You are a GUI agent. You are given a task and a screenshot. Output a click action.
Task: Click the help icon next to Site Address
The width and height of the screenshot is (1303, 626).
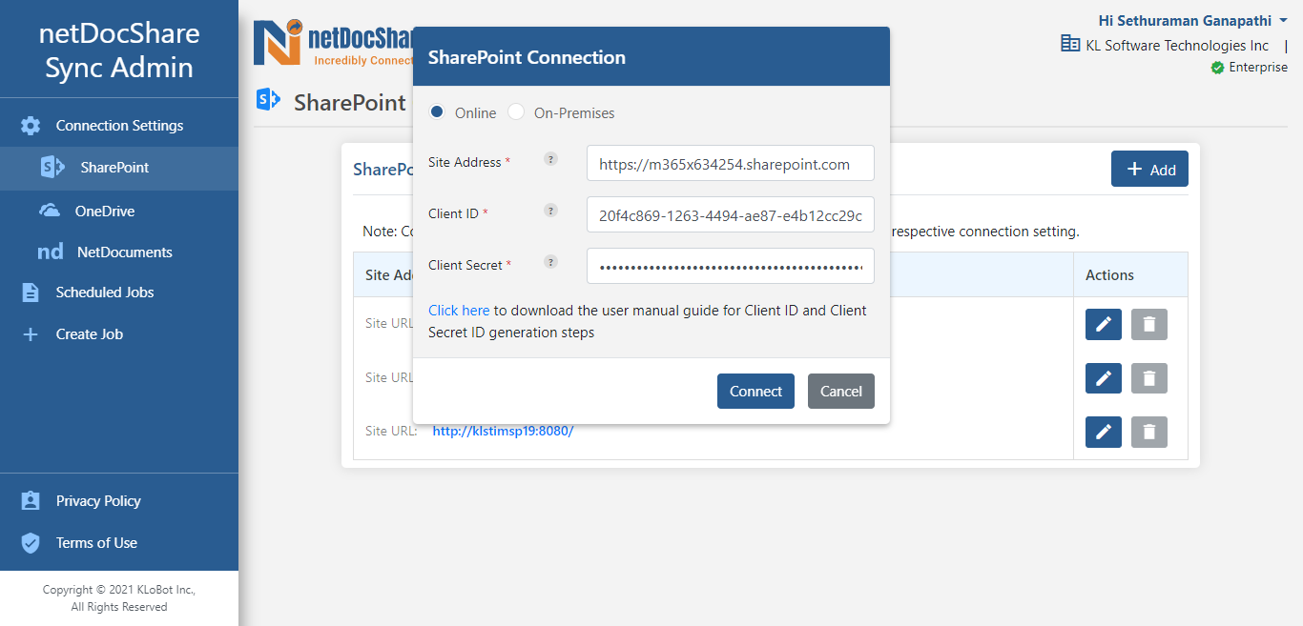click(550, 159)
